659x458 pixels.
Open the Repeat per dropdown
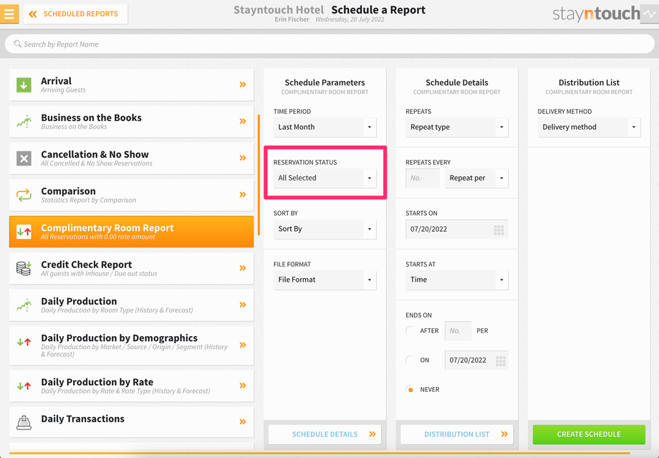tap(476, 178)
